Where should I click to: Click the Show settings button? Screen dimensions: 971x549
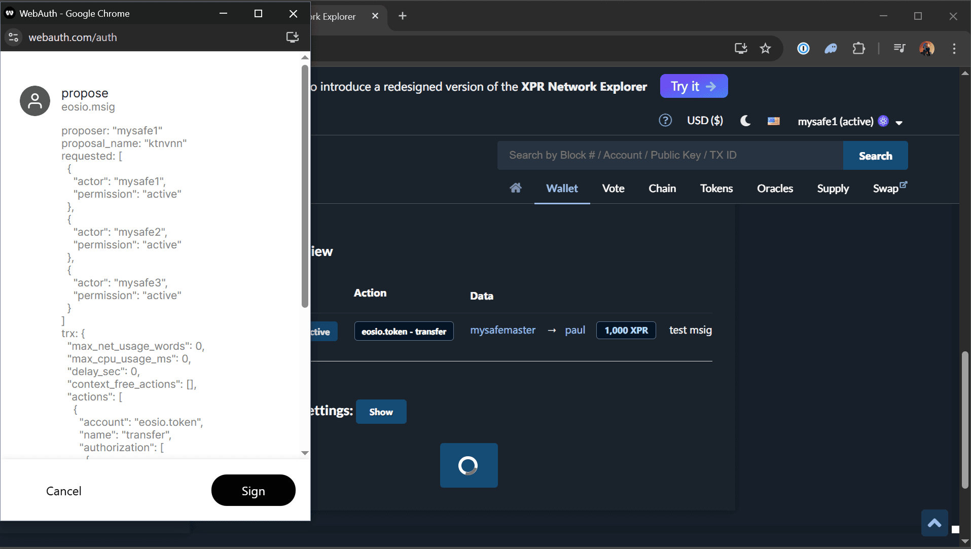tap(381, 412)
